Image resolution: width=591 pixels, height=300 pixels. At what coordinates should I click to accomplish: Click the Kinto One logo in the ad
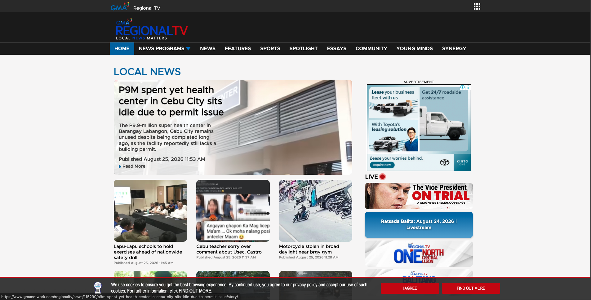pos(462,162)
